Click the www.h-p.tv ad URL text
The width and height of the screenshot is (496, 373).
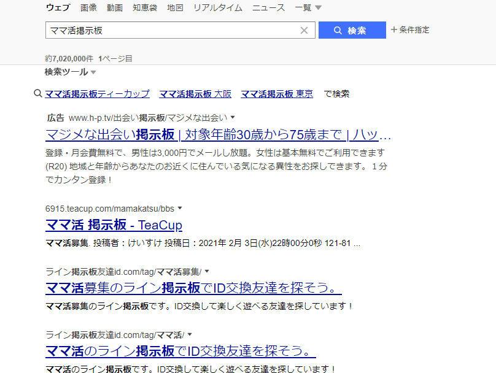click(148, 118)
